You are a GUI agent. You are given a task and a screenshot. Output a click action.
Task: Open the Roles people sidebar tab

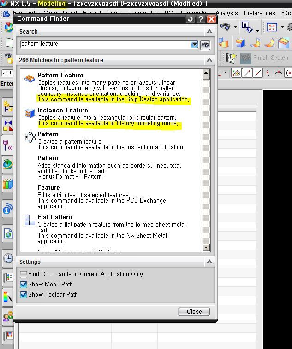pos(8,316)
